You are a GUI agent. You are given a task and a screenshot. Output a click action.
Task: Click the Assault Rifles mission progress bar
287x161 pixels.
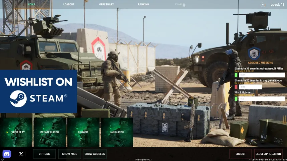[x=262, y=75]
